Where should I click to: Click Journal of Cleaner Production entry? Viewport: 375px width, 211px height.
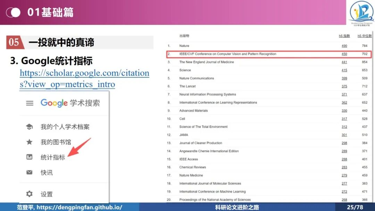[201, 143]
